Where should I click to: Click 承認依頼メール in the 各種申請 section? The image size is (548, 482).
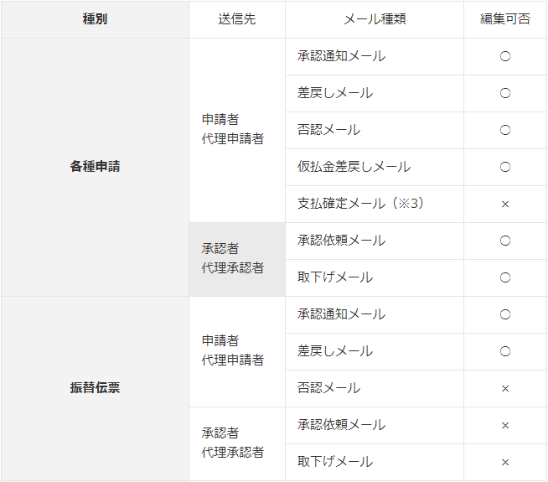coord(341,241)
